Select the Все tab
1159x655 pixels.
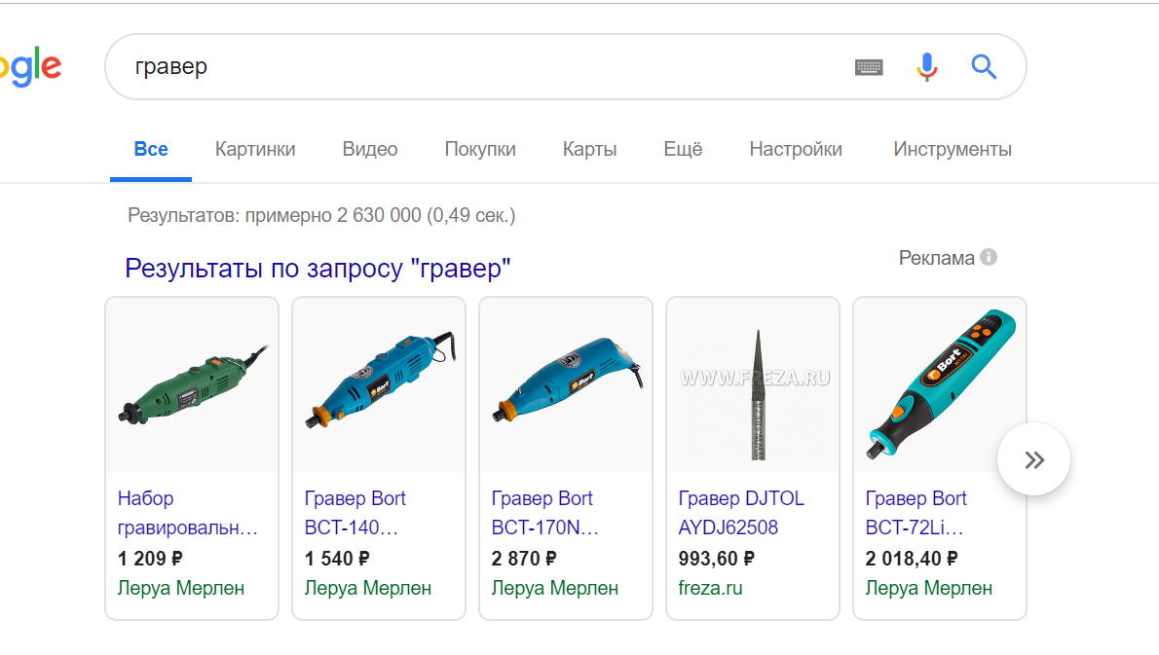151,149
